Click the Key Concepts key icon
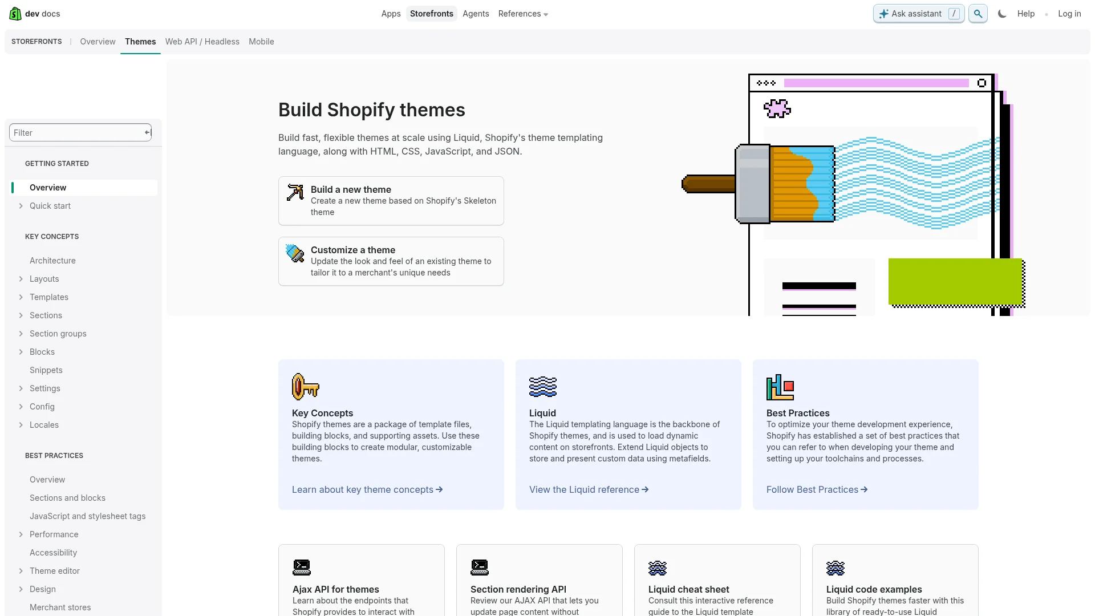This screenshot has width=1095, height=616. (306, 387)
